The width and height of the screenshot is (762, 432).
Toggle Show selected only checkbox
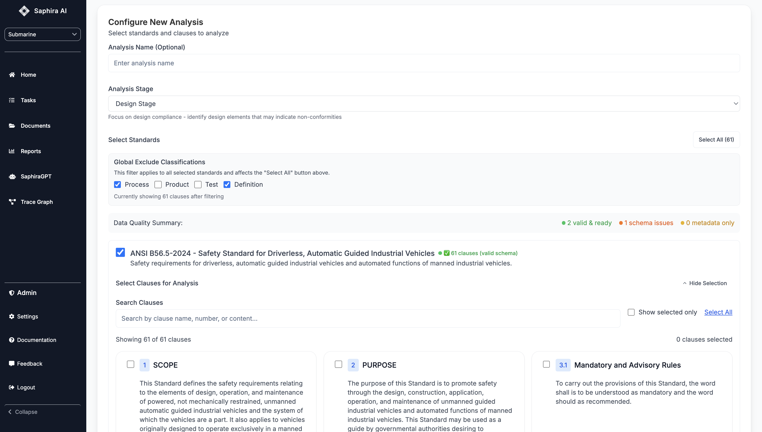click(631, 312)
